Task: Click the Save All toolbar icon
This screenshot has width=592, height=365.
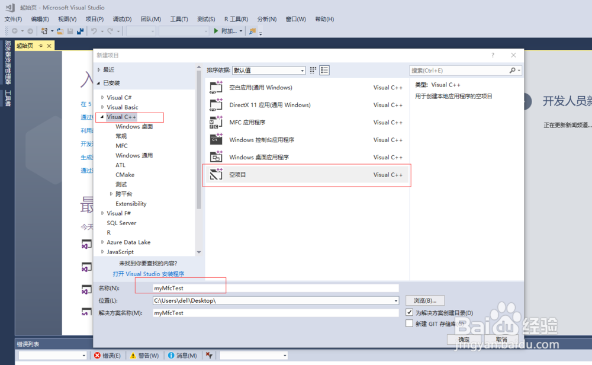Action: coord(80,31)
